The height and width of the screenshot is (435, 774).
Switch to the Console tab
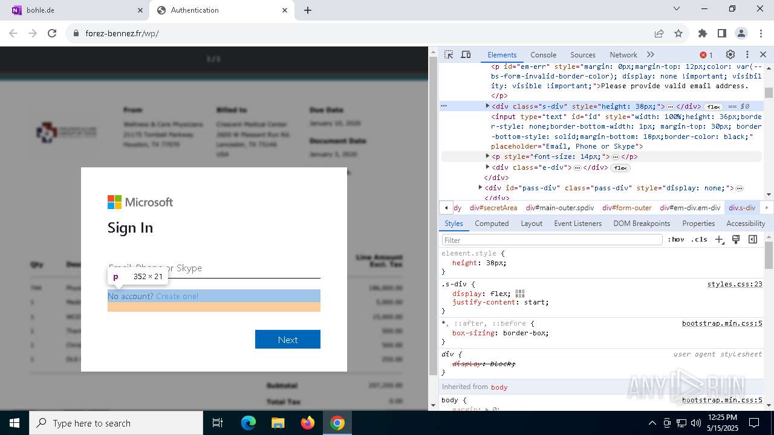(543, 54)
